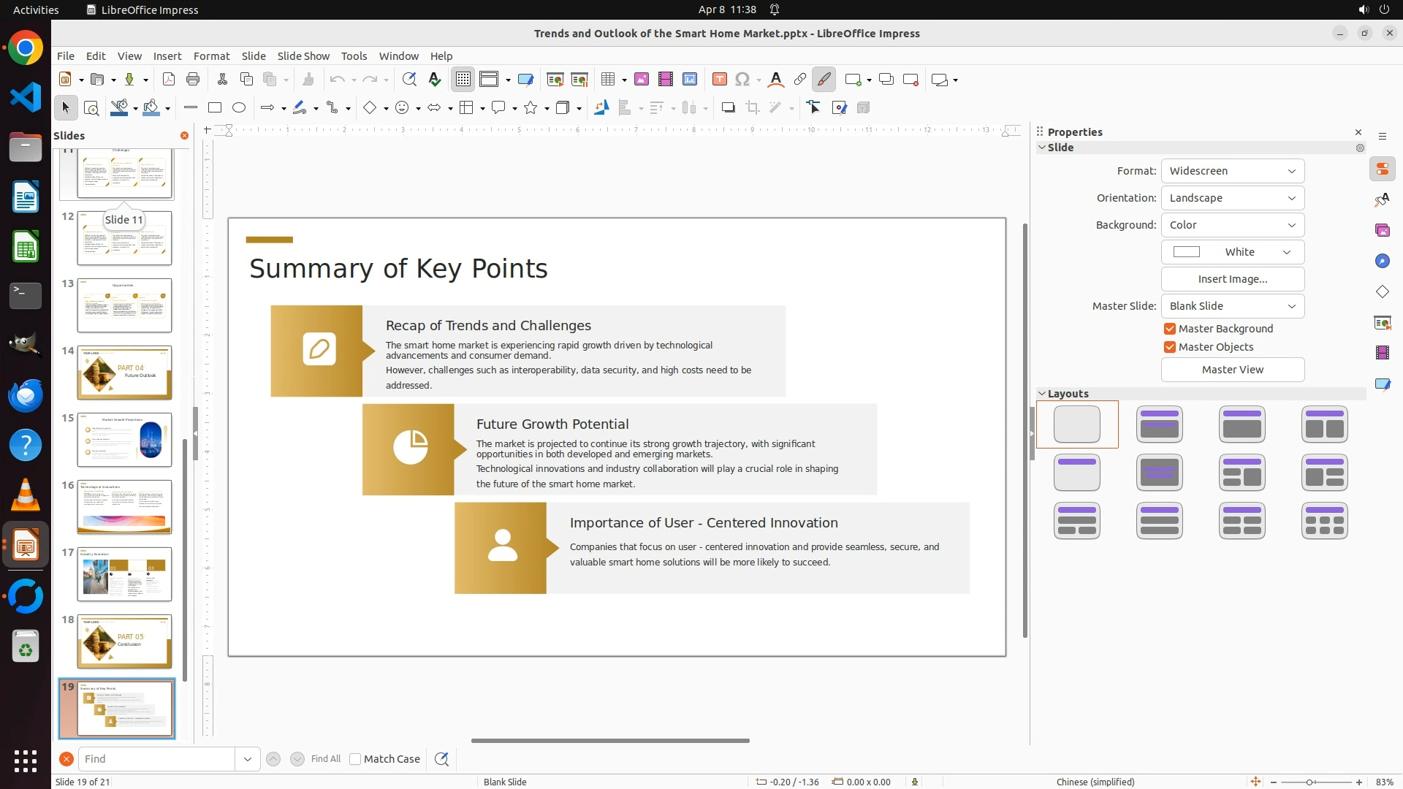
Task: Click the Print icon in toolbar
Action: pyautogui.click(x=193, y=80)
